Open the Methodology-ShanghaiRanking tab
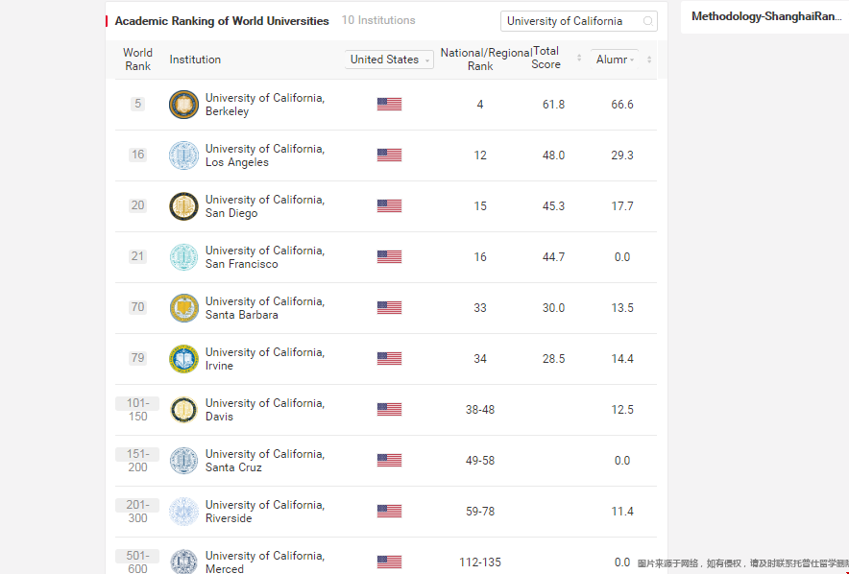The image size is (849, 574). click(765, 16)
